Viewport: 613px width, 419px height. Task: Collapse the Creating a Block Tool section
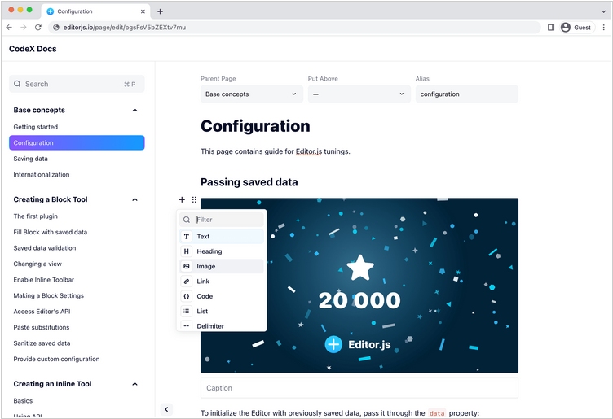click(135, 200)
